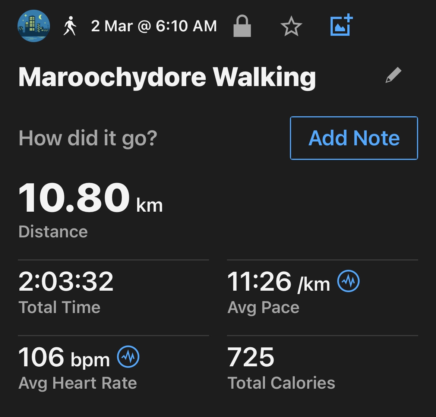Open the Avg Heart Rate chart icon
The height and width of the screenshot is (417, 436).
click(128, 357)
